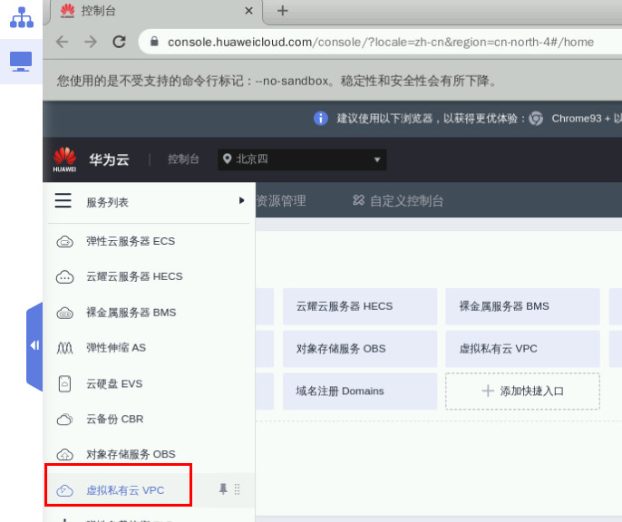Go forward with the browser forward arrow

tap(91, 42)
